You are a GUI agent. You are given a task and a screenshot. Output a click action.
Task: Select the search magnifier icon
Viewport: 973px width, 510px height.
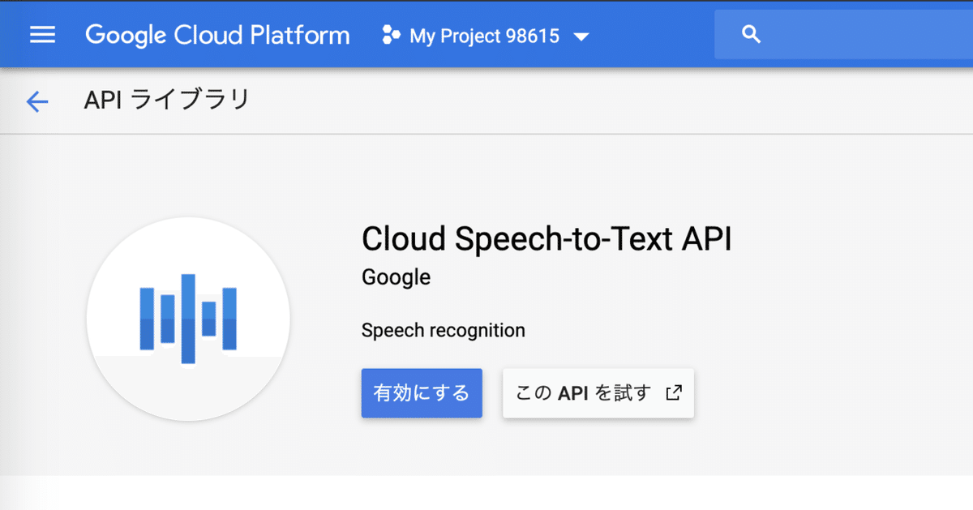tap(750, 34)
